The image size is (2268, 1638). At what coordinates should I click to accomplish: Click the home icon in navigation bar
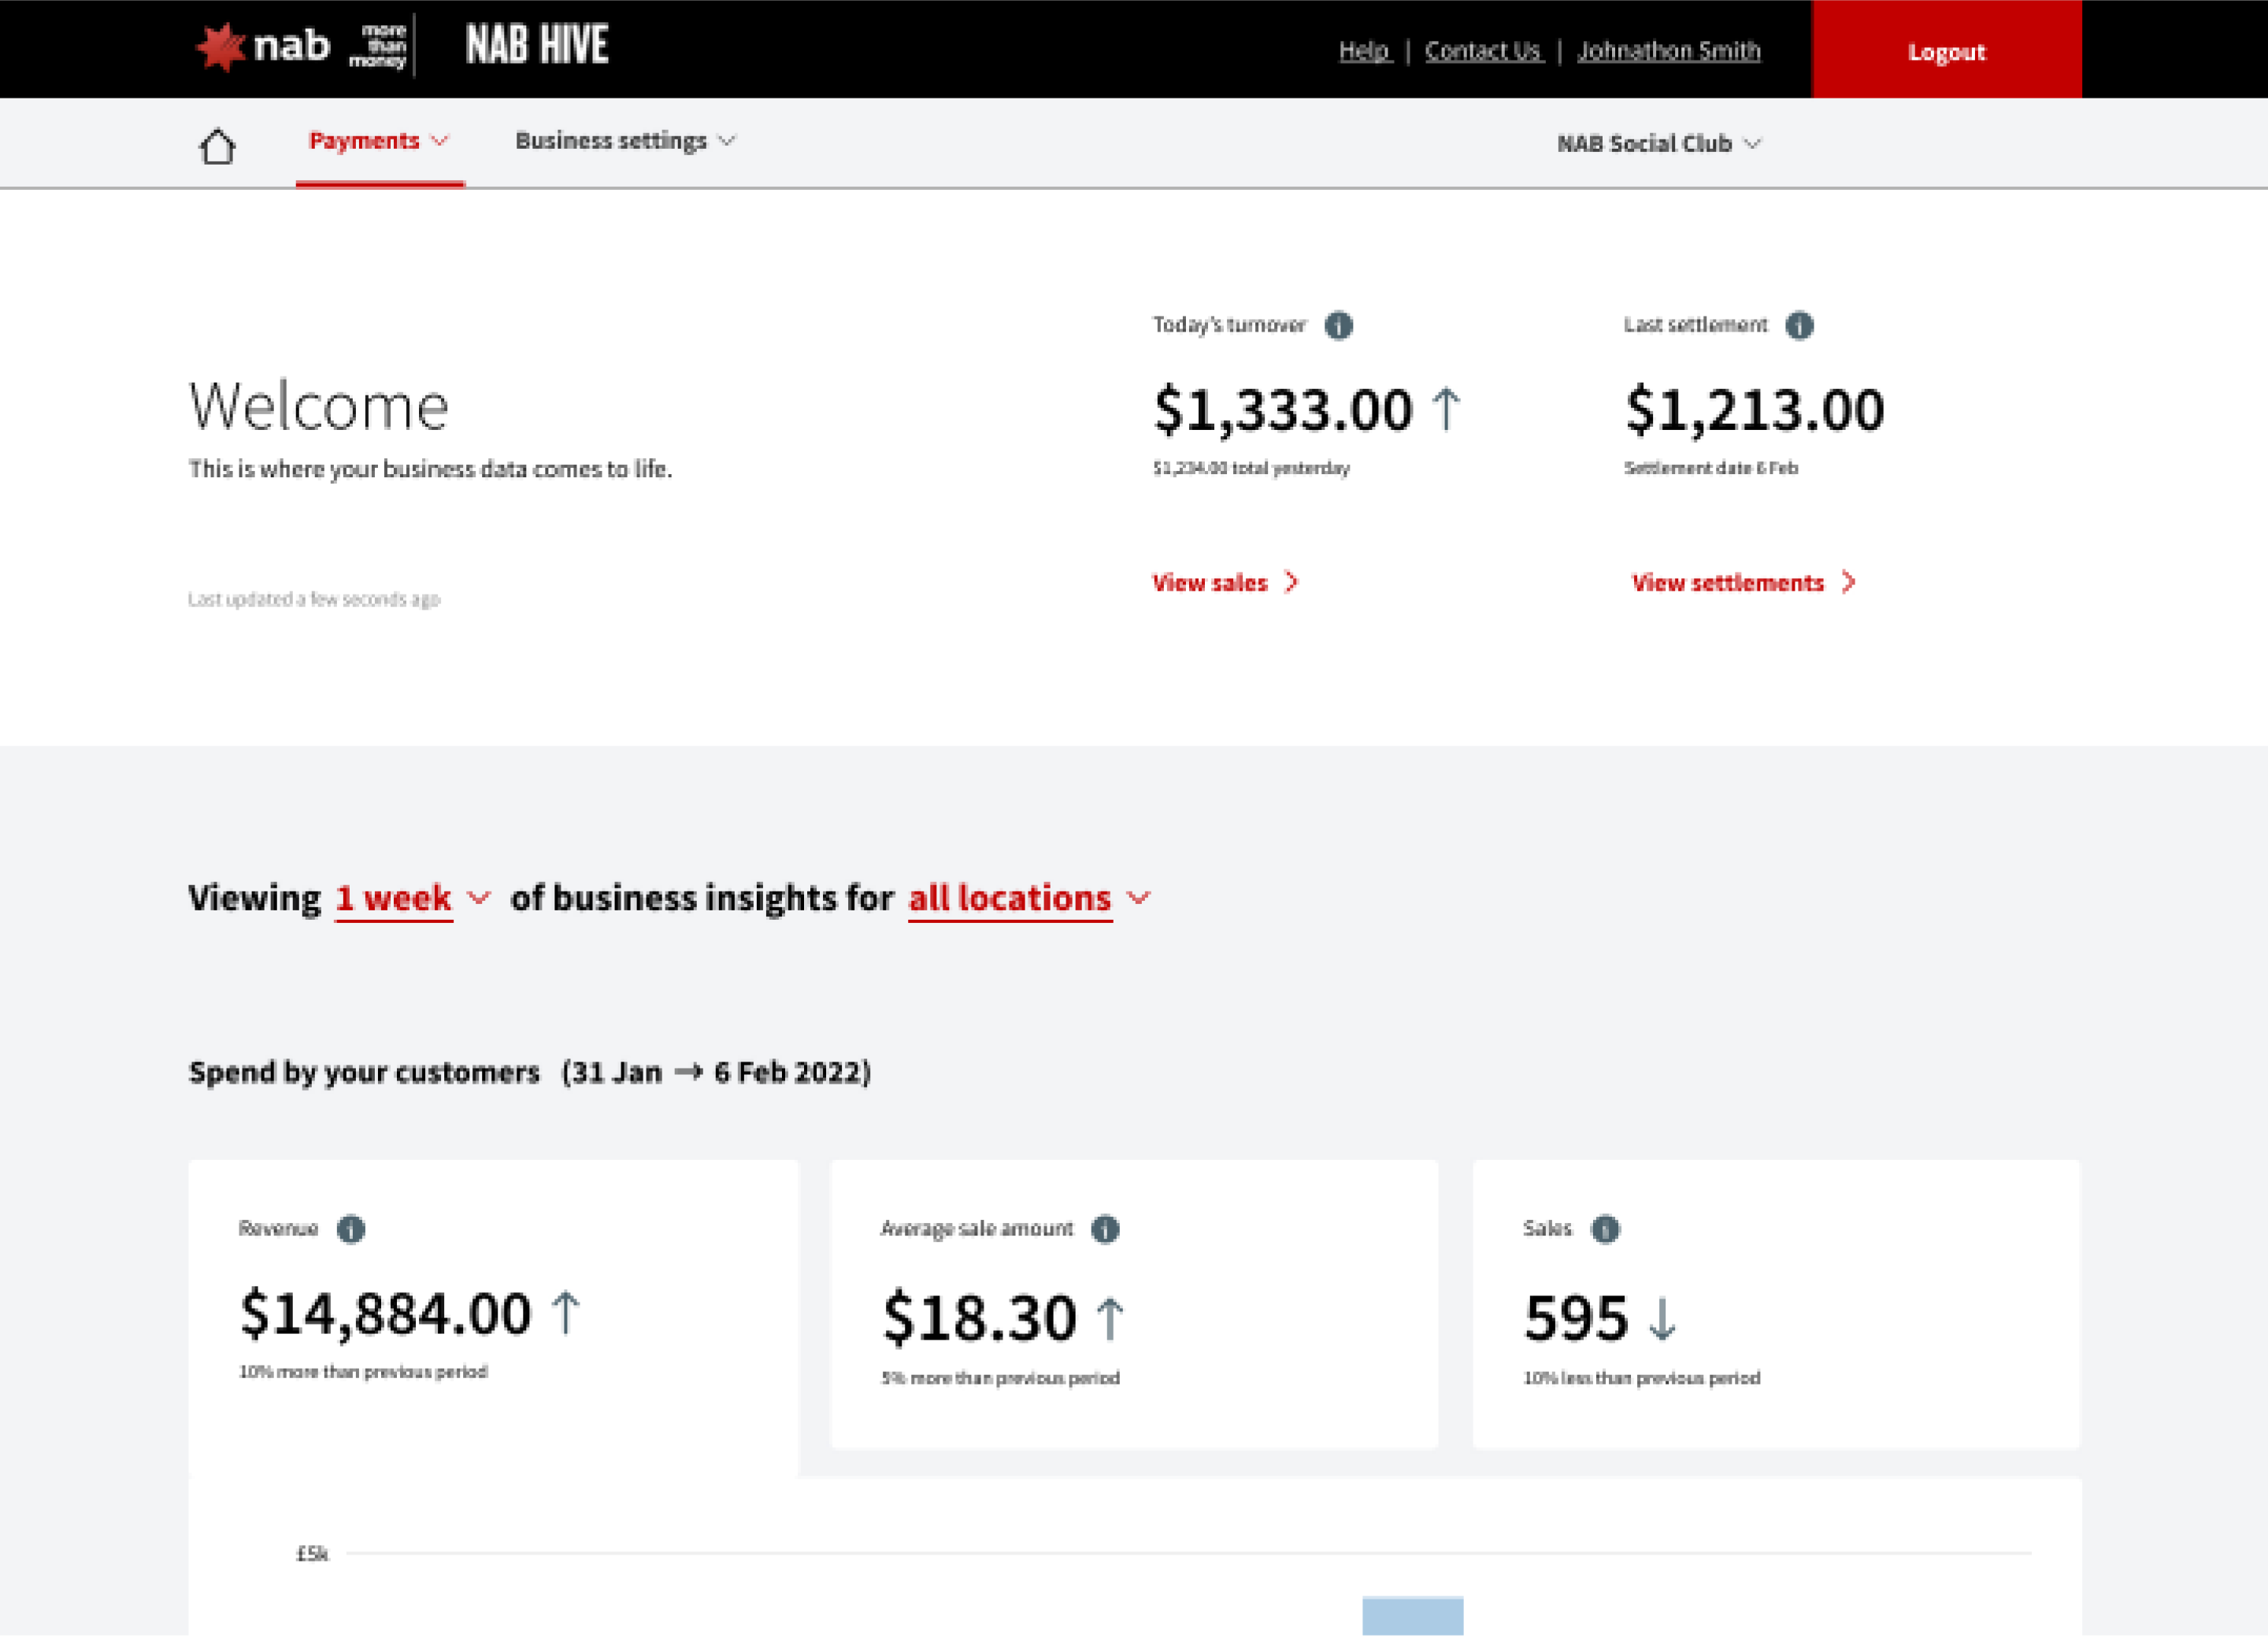click(217, 146)
